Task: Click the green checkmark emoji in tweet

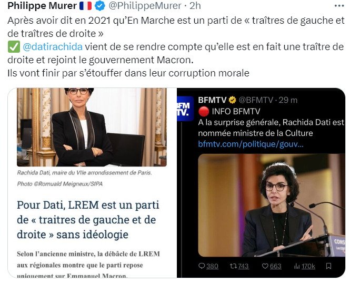Action: click(x=14, y=47)
